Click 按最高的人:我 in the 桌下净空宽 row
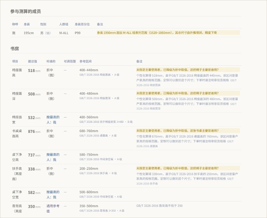The width and height of the screenshot is (267, 218). coord(53,195)
